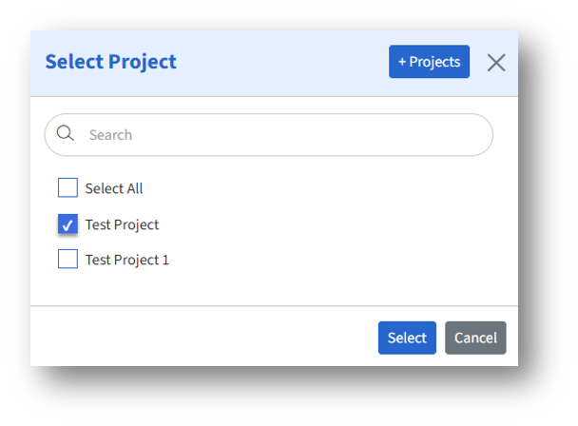This screenshot has height=426, width=578.
Task: Choose the "Test Project 1" list label
Action: (126, 259)
